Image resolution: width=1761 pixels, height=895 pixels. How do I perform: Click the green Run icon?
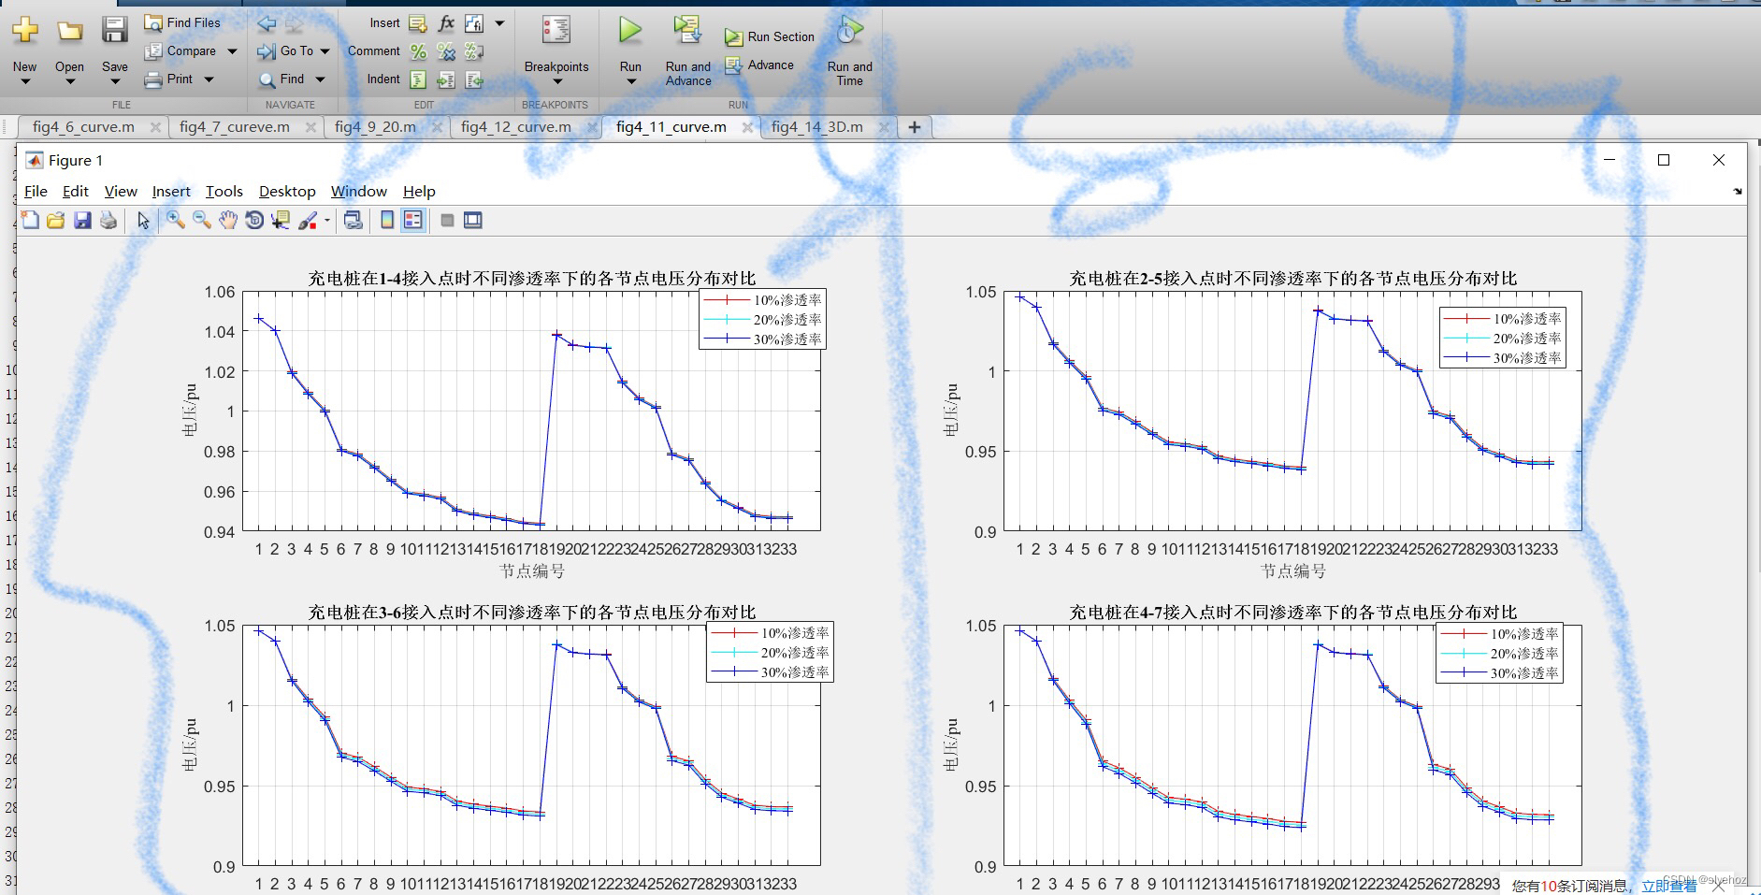tap(630, 31)
